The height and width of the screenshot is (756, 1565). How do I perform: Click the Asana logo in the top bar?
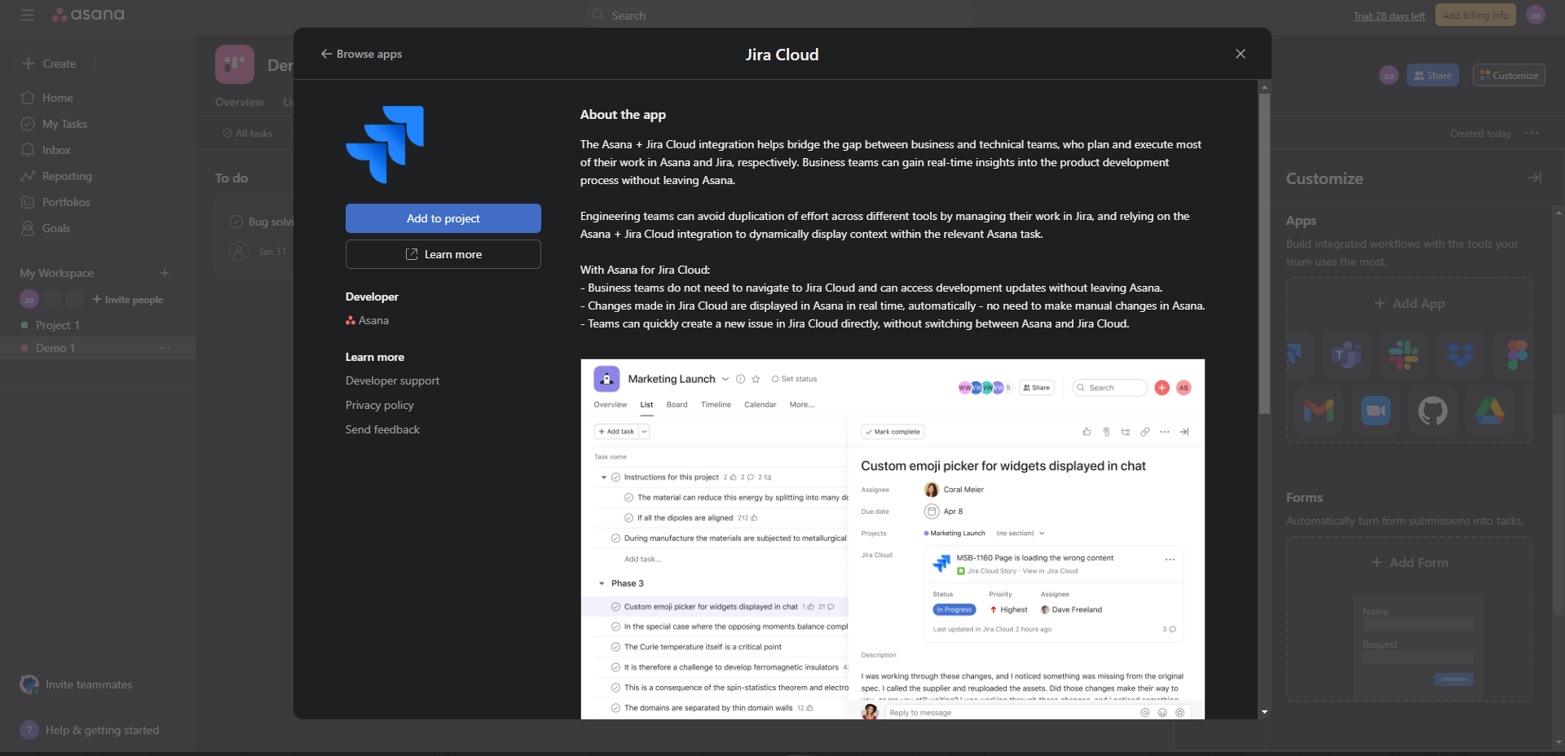point(88,15)
